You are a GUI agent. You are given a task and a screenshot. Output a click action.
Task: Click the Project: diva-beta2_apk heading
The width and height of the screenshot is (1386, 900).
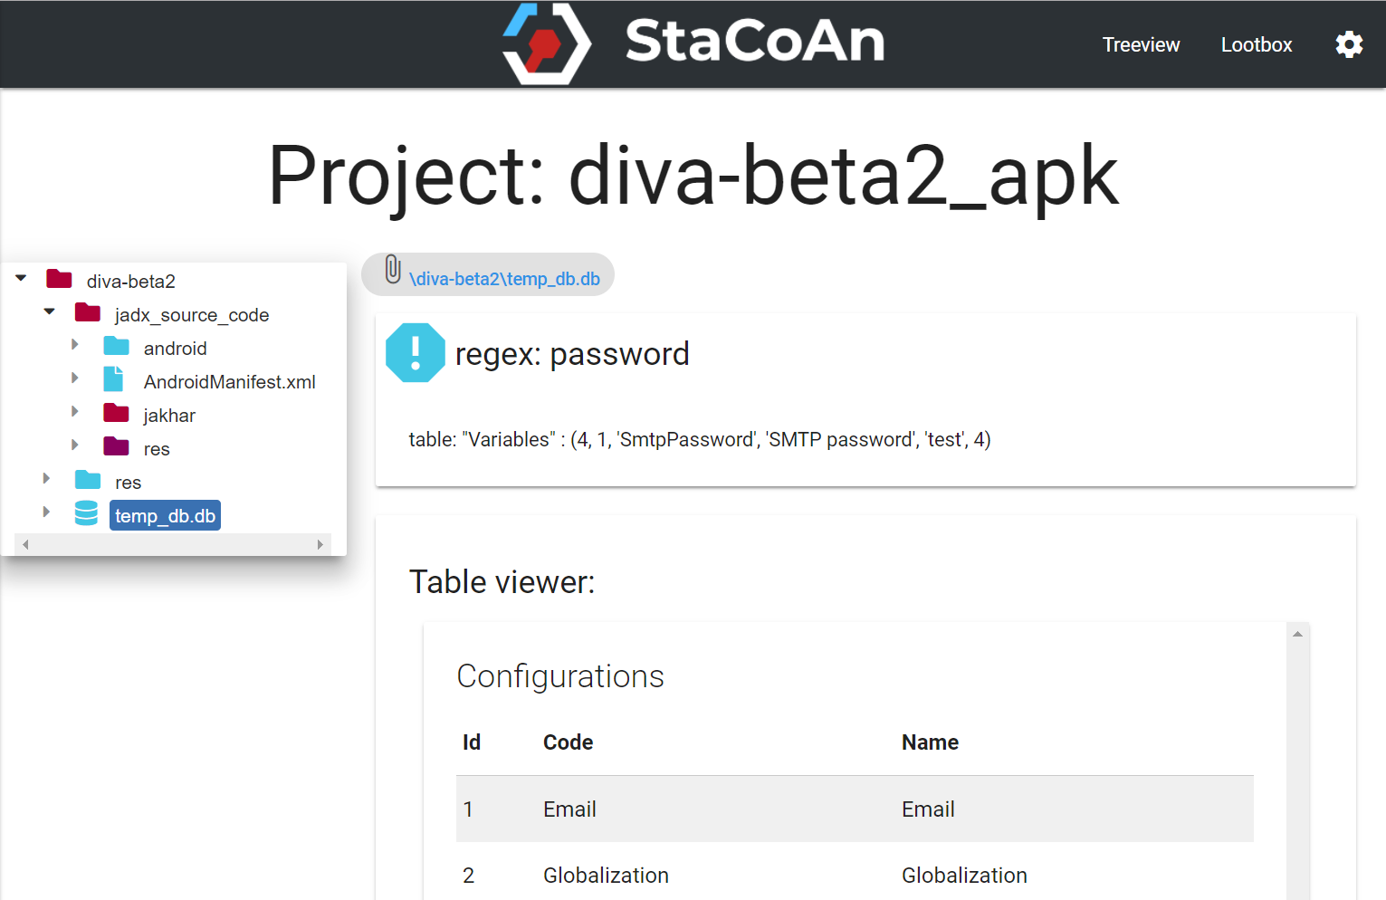tap(693, 177)
